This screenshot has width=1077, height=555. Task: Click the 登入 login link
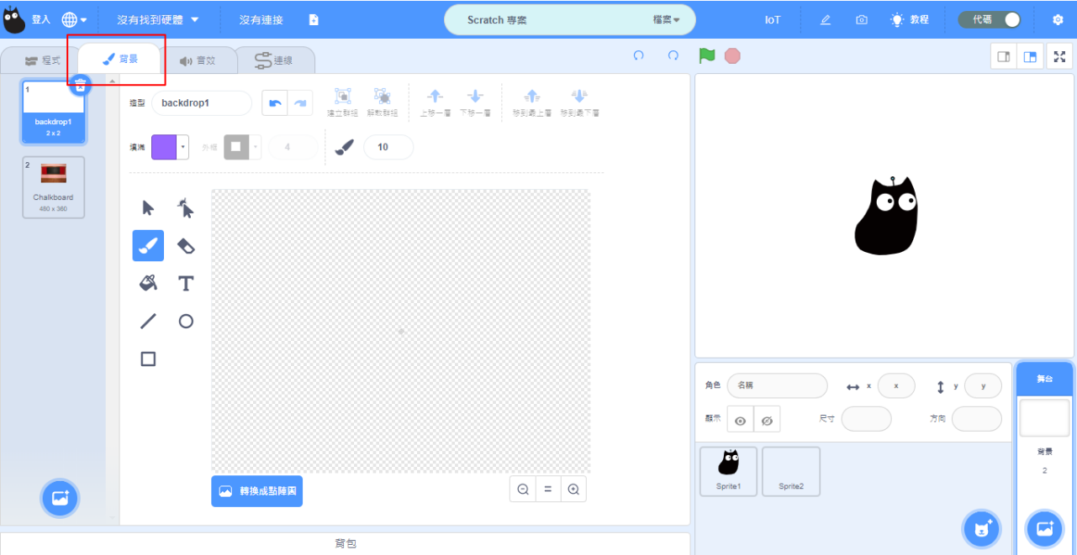[x=41, y=19]
